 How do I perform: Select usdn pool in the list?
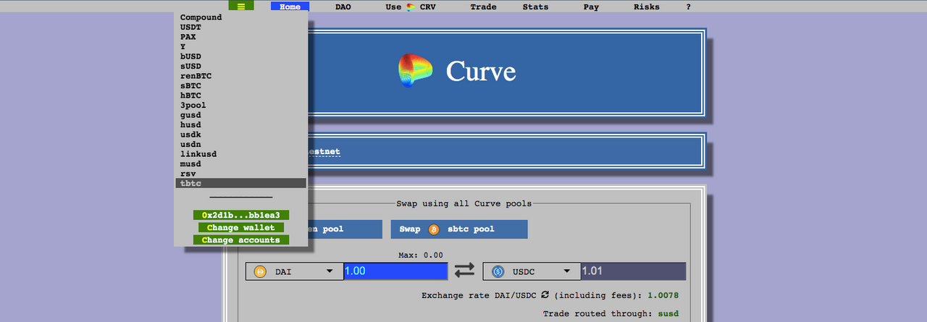[240, 144]
